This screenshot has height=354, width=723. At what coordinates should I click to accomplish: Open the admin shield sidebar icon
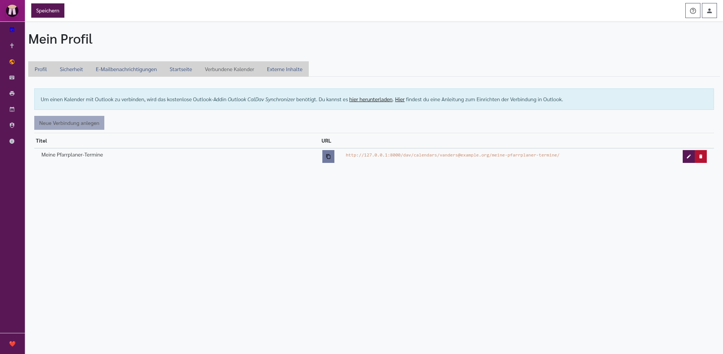[12, 125]
